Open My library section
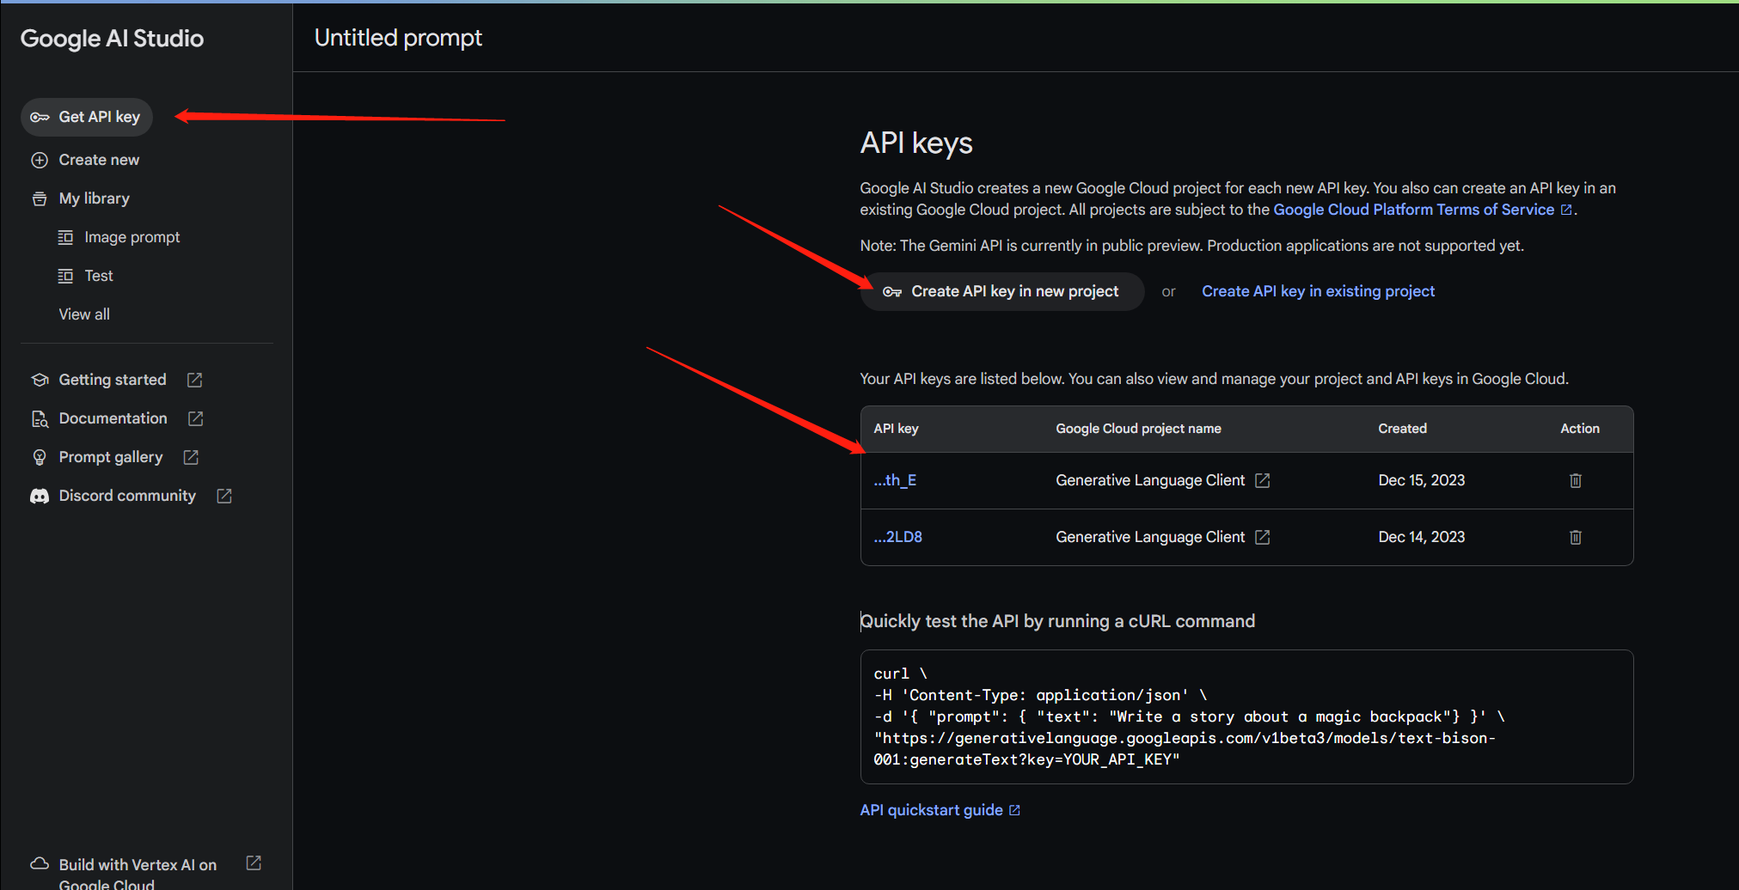The width and height of the screenshot is (1739, 890). click(x=94, y=198)
